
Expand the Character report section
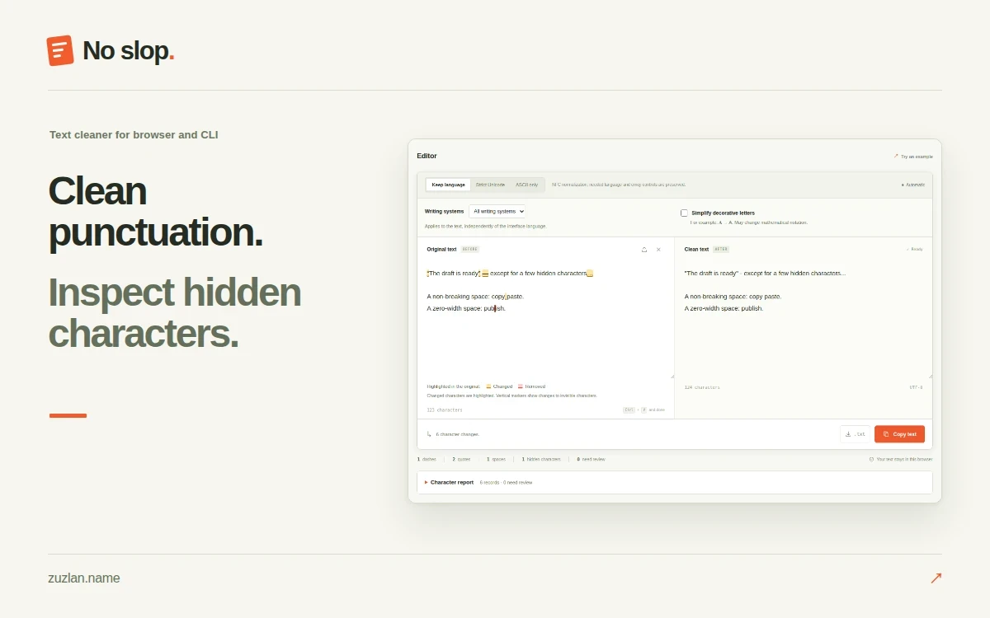[674, 482]
